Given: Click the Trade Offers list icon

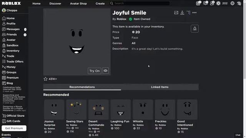Looking at the screenshot, I should (x=4, y=61).
